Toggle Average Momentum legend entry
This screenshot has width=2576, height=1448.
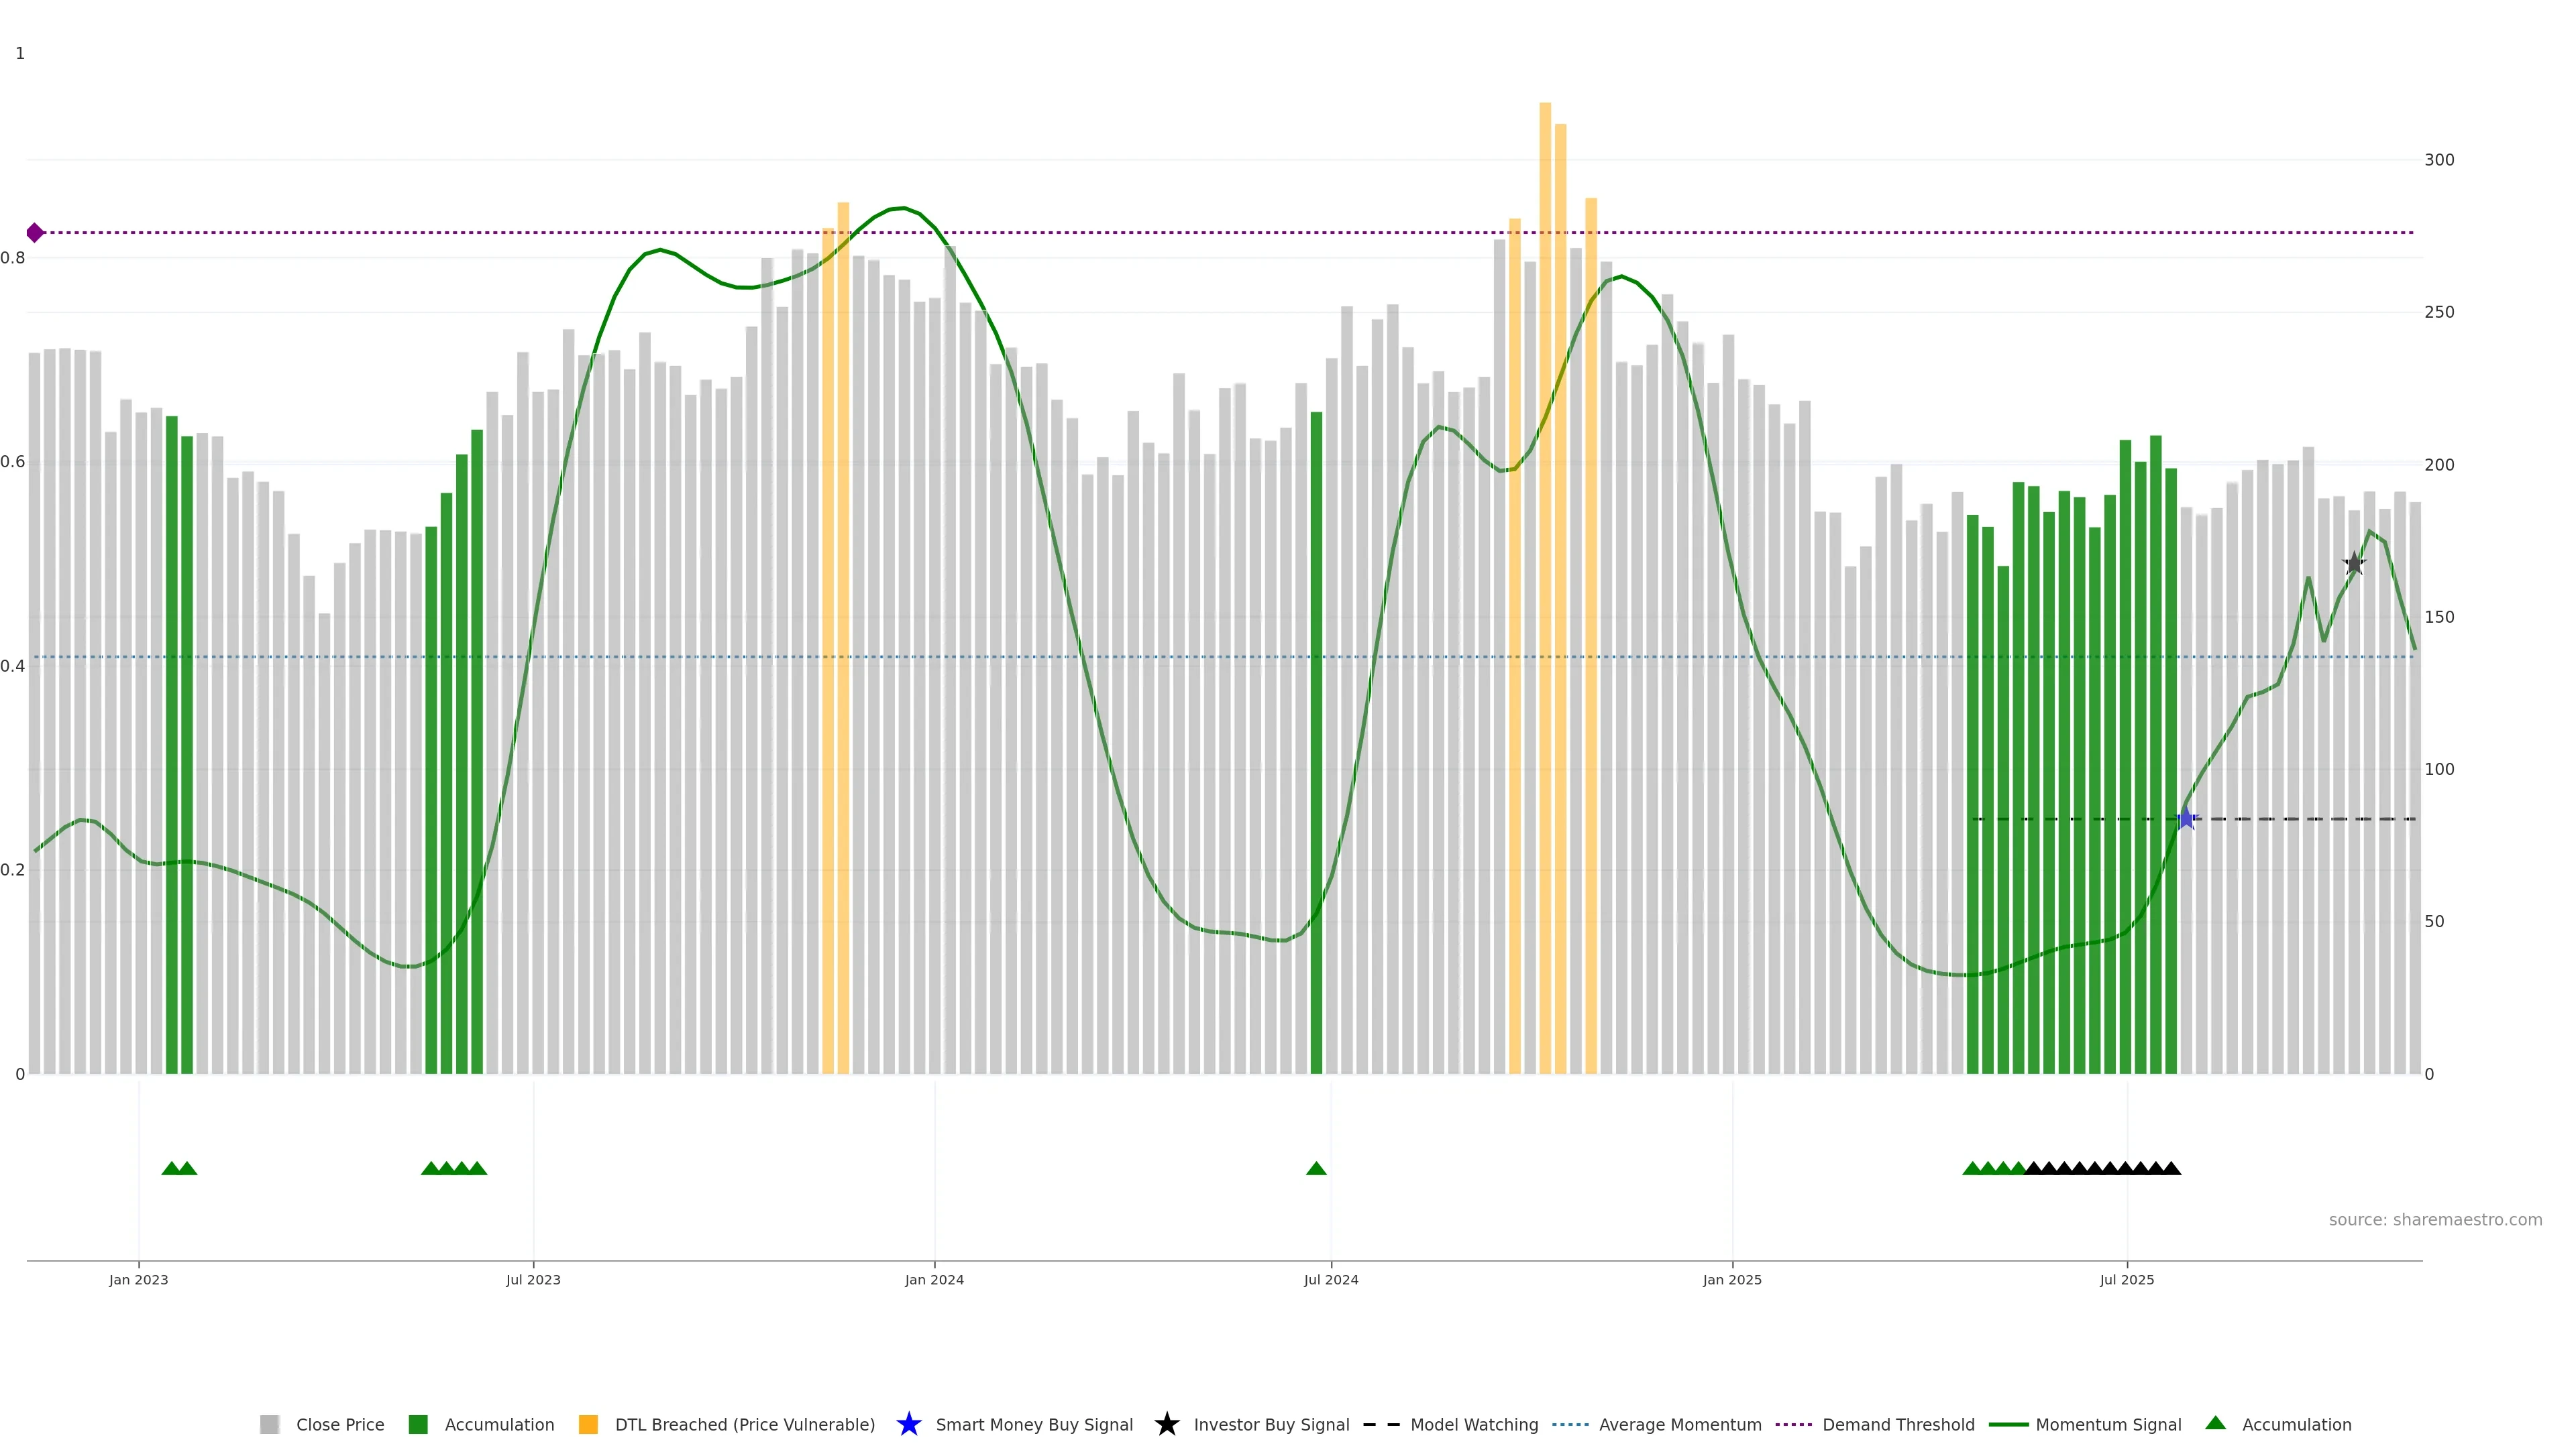(1679, 1424)
